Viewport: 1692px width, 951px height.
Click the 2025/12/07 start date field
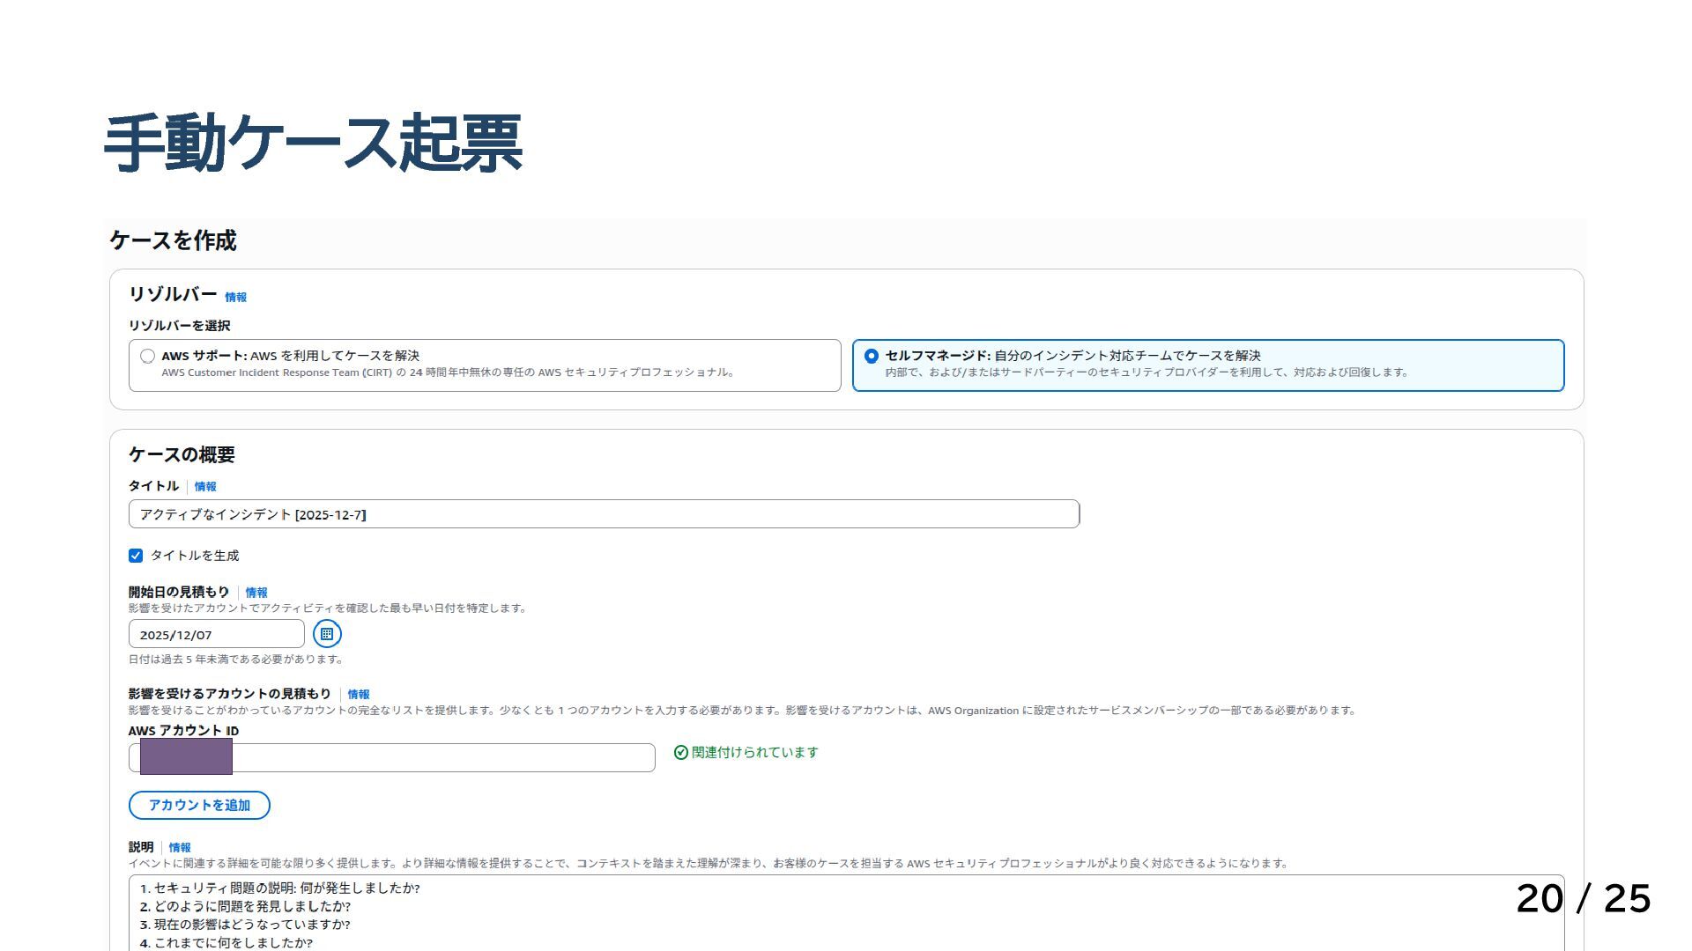pyautogui.click(x=216, y=634)
